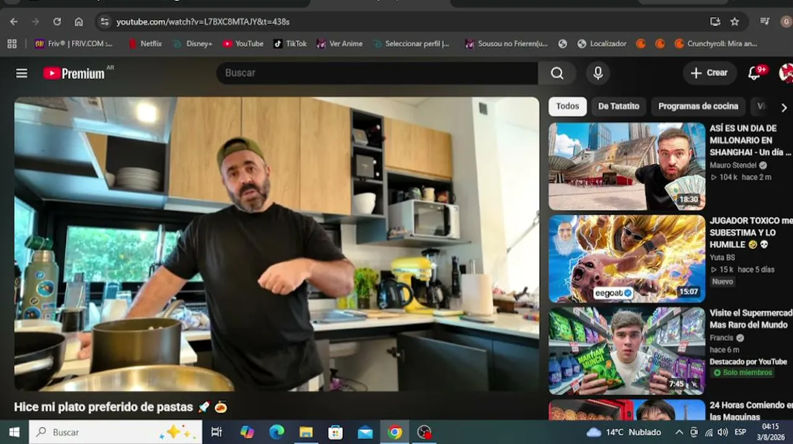Switch to Google Chrome in the taskbar
This screenshot has height=444, width=793.
pyautogui.click(x=395, y=432)
